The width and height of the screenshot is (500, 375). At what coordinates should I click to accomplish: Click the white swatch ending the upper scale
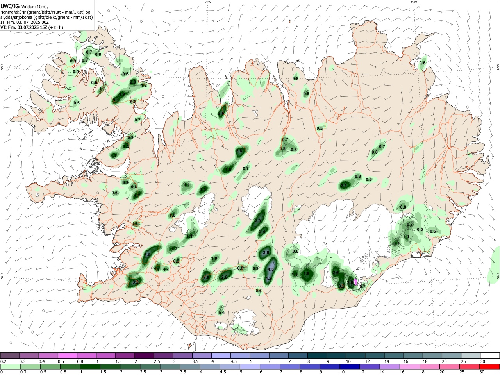point(490,355)
